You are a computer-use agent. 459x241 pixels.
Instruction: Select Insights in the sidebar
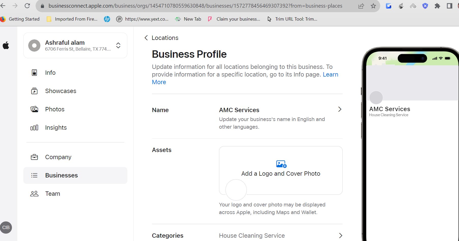75,128
